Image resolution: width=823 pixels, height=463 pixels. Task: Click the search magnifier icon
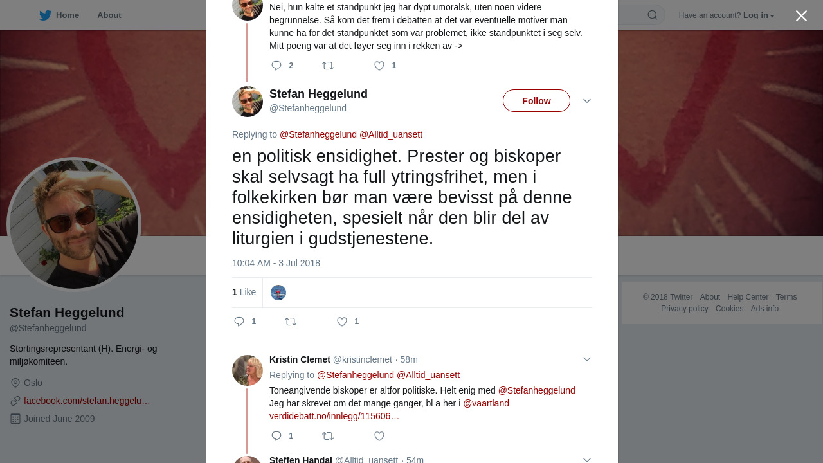point(652,15)
